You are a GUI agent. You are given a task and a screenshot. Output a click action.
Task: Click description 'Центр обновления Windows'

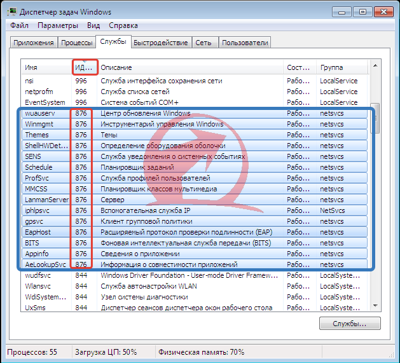click(146, 113)
